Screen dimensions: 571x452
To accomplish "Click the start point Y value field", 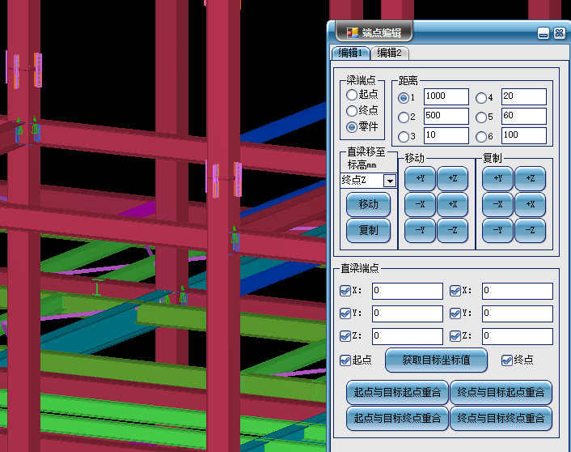I will (x=408, y=313).
